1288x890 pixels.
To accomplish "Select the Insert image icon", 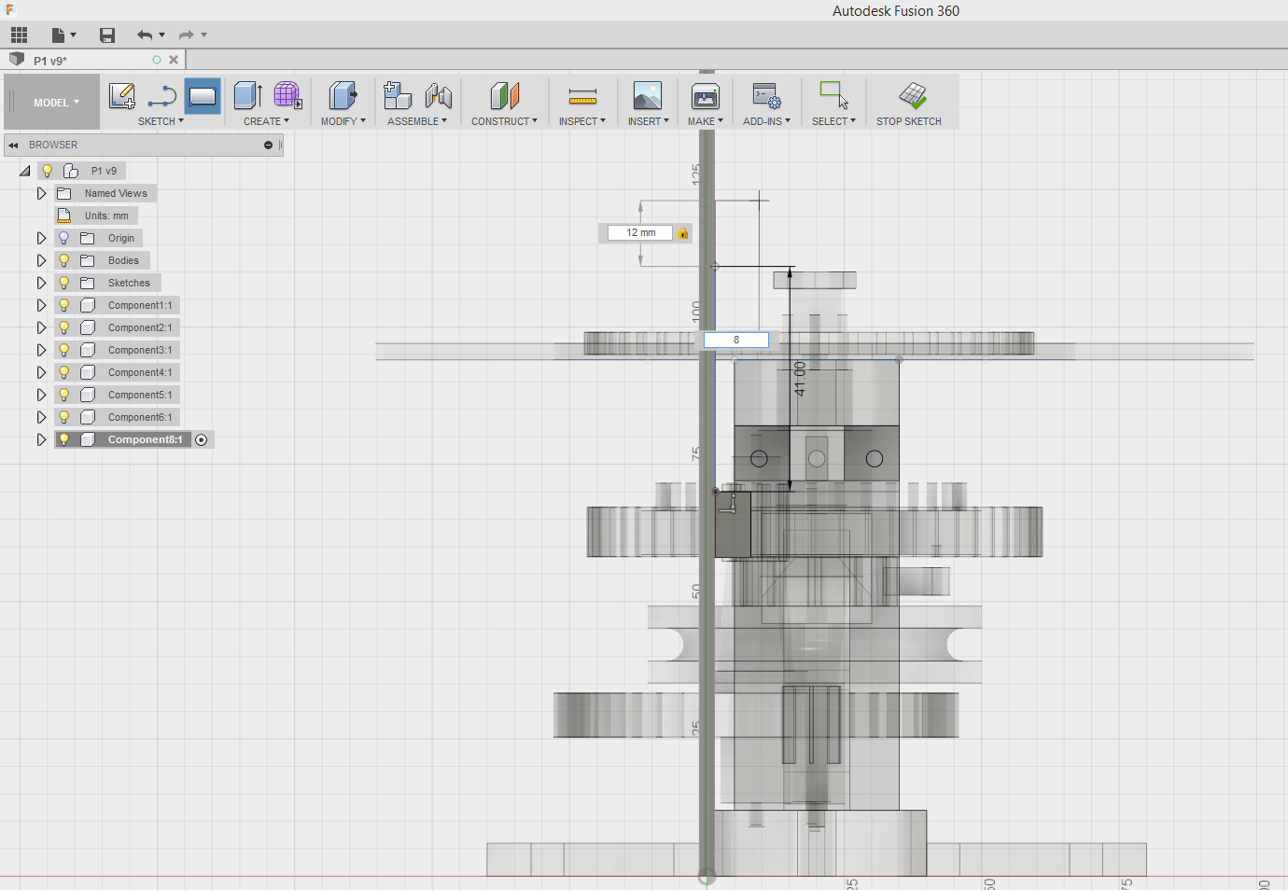I will 648,96.
